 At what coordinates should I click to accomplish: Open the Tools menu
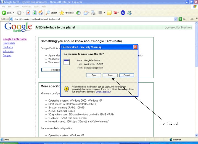(x=36, y=6)
